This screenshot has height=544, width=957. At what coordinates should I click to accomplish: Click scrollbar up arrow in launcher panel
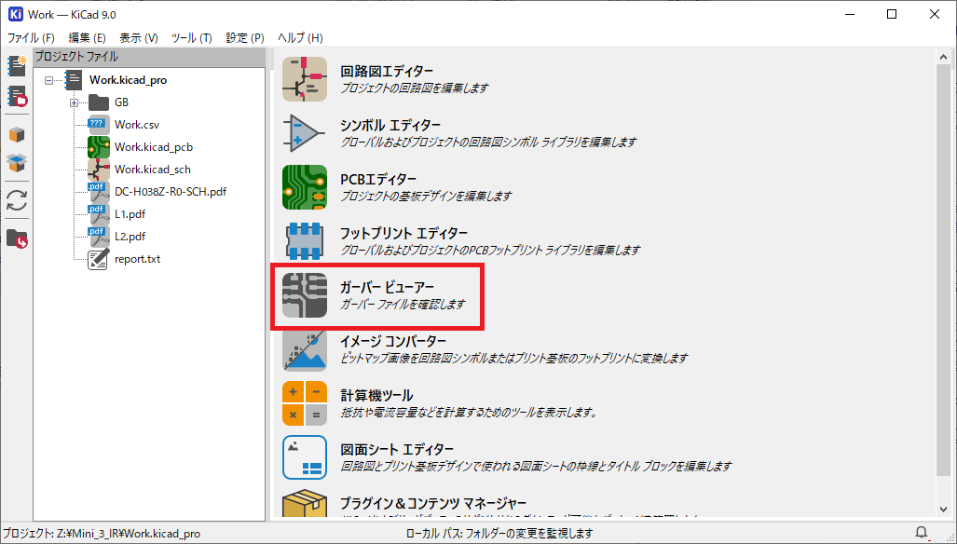coord(944,58)
